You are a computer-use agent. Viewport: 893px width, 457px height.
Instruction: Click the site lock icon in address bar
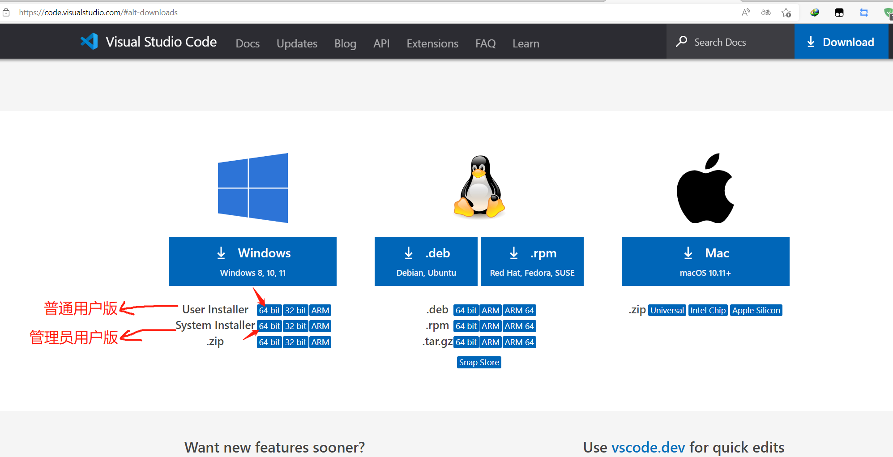click(6, 13)
